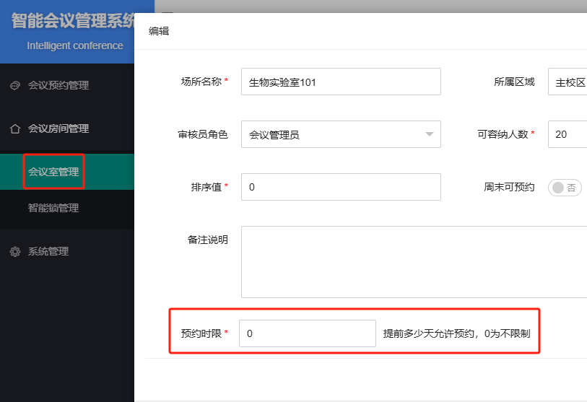Expand the 系统管理 menu label
Screen dimensions: 587x402
48,252
